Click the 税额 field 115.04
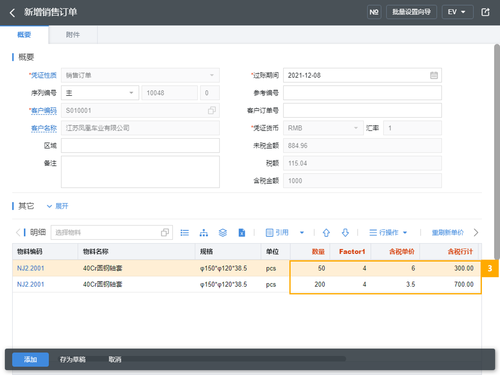 pyautogui.click(x=362, y=163)
